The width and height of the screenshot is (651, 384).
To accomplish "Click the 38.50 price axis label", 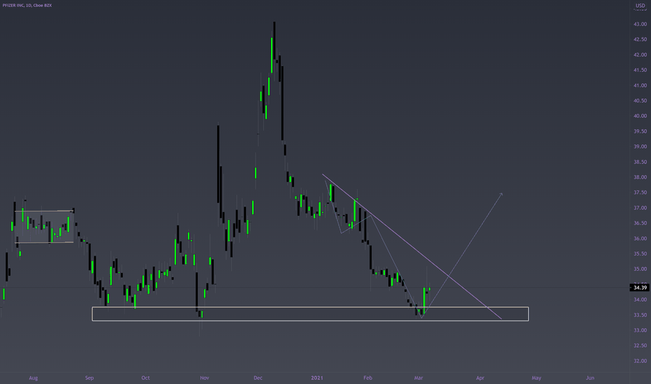I will [640, 162].
